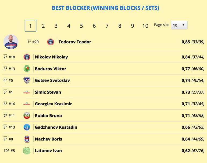Go to page 5 of results
This screenshot has width=207, height=163.
(81, 26)
